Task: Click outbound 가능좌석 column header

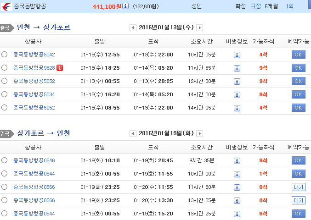Action: coord(263,42)
